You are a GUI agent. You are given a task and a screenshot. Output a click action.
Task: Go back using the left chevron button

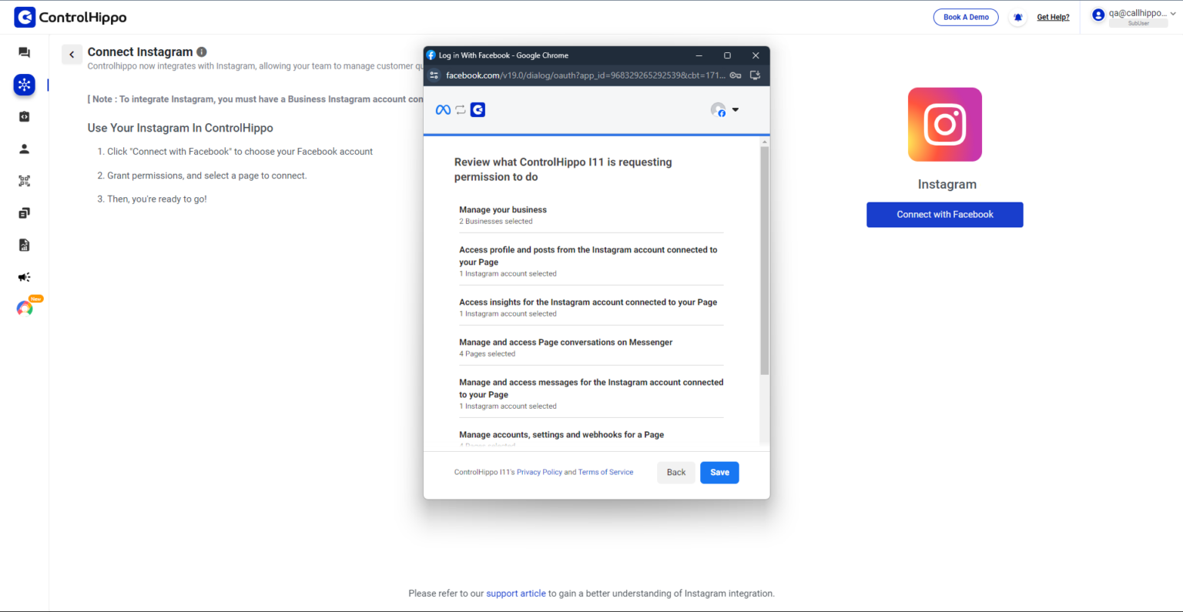(x=72, y=55)
